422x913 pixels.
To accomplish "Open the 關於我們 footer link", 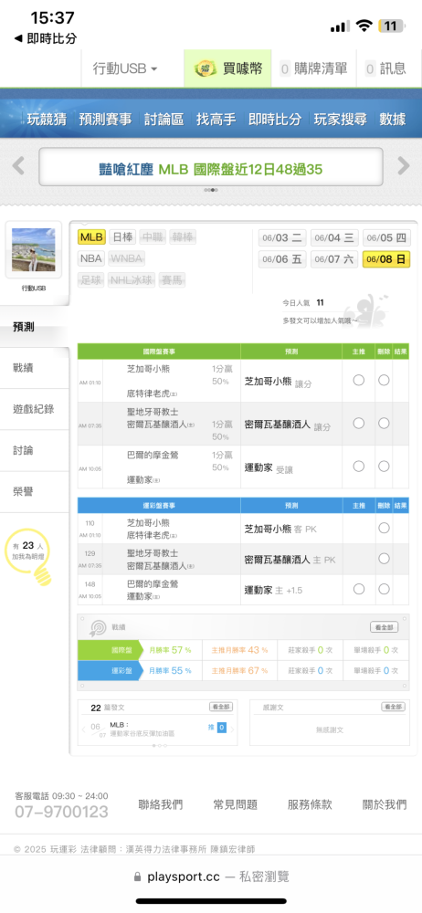I will pyautogui.click(x=385, y=804).
